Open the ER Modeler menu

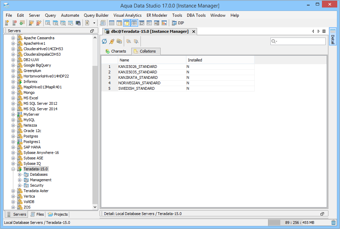tap(157, 15)
